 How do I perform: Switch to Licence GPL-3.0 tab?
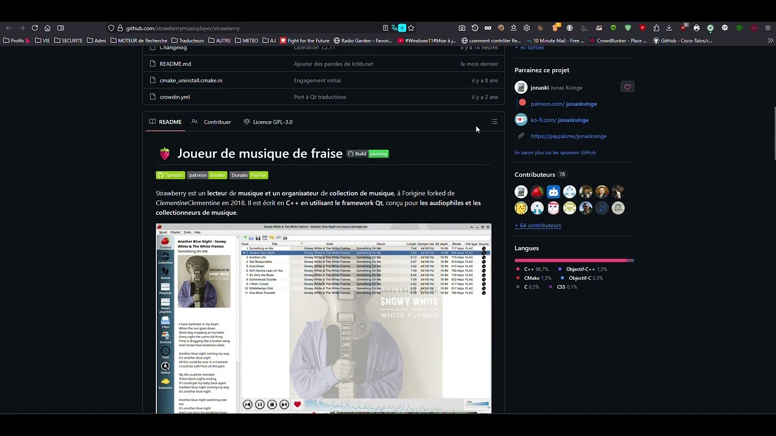pos(268,122)
